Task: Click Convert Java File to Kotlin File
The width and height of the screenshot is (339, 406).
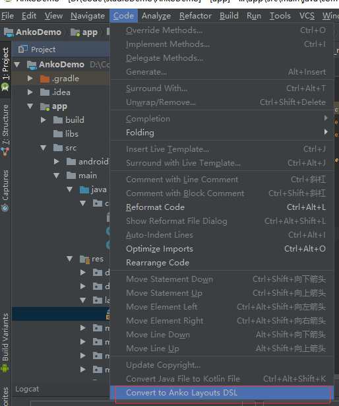Action: click(222, 379)
